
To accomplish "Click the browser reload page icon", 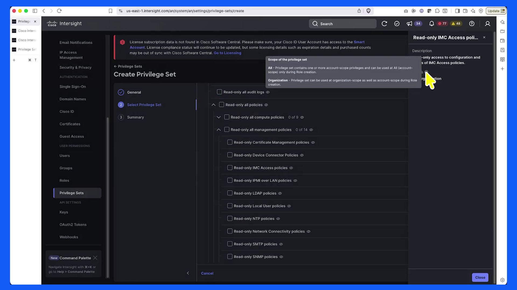I will click(59, 11).
